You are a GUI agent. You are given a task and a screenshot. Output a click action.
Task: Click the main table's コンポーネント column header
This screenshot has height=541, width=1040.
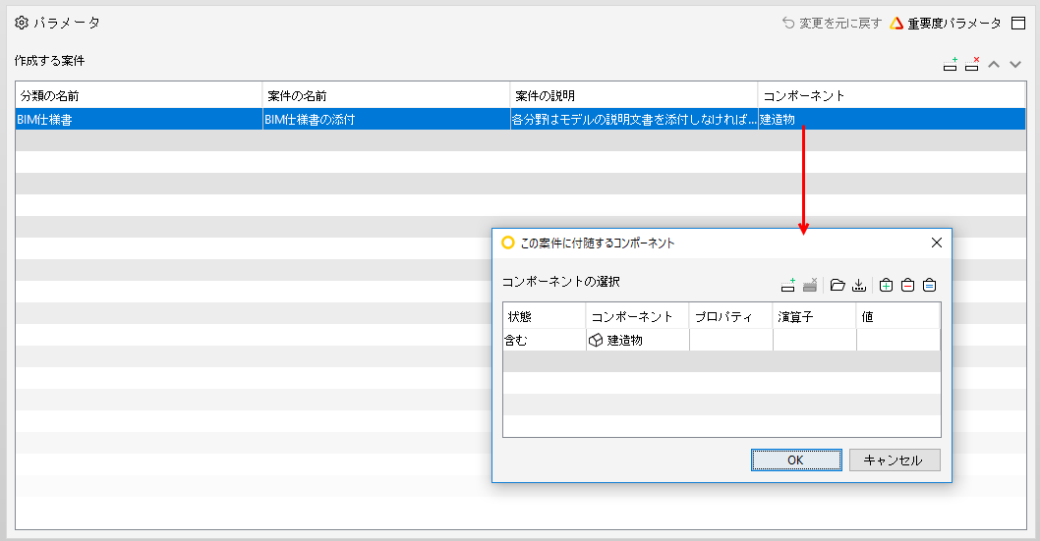(893, 96)
